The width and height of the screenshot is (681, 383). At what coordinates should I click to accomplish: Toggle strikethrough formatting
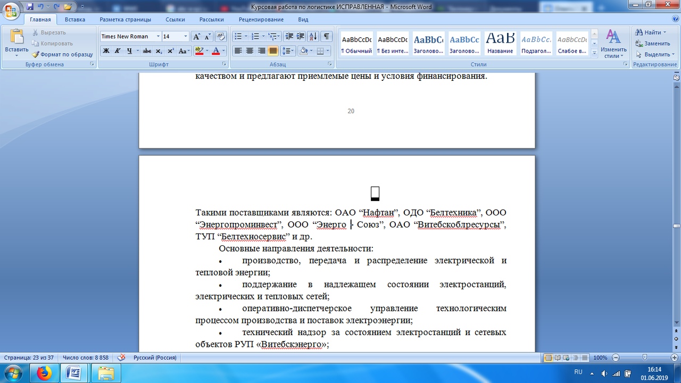[x=147, y=51]
